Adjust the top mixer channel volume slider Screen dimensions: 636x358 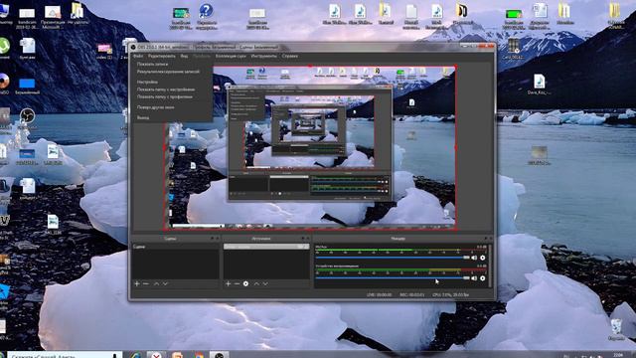coord(393,258)
